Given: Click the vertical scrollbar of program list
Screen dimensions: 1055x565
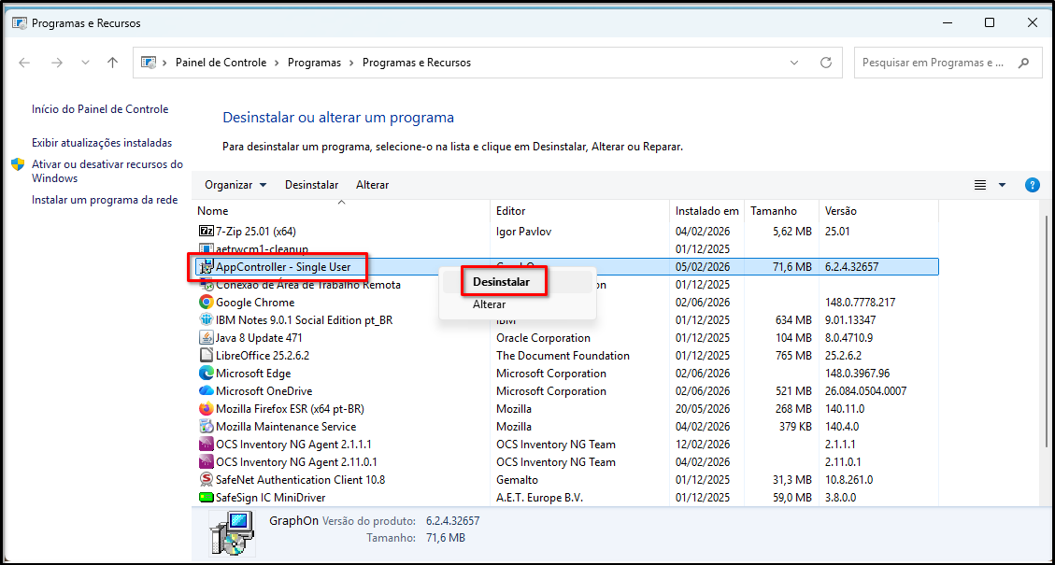Looking at the screenshot, I should click(x=1047, y=331).
